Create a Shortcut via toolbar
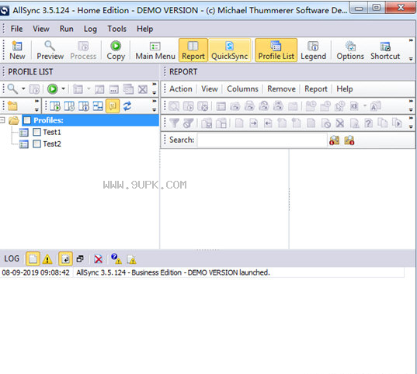 [385, 50]
